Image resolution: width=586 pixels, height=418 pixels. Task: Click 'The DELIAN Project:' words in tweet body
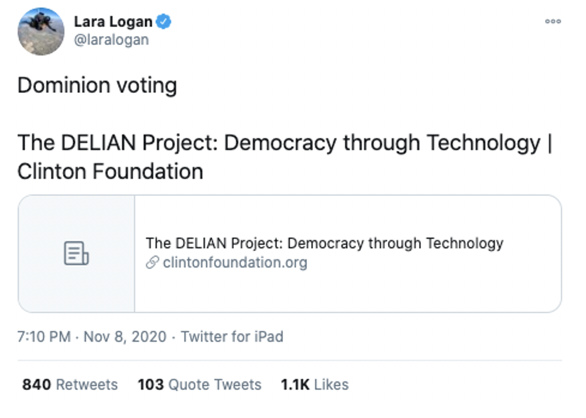[x=117, y=143]
